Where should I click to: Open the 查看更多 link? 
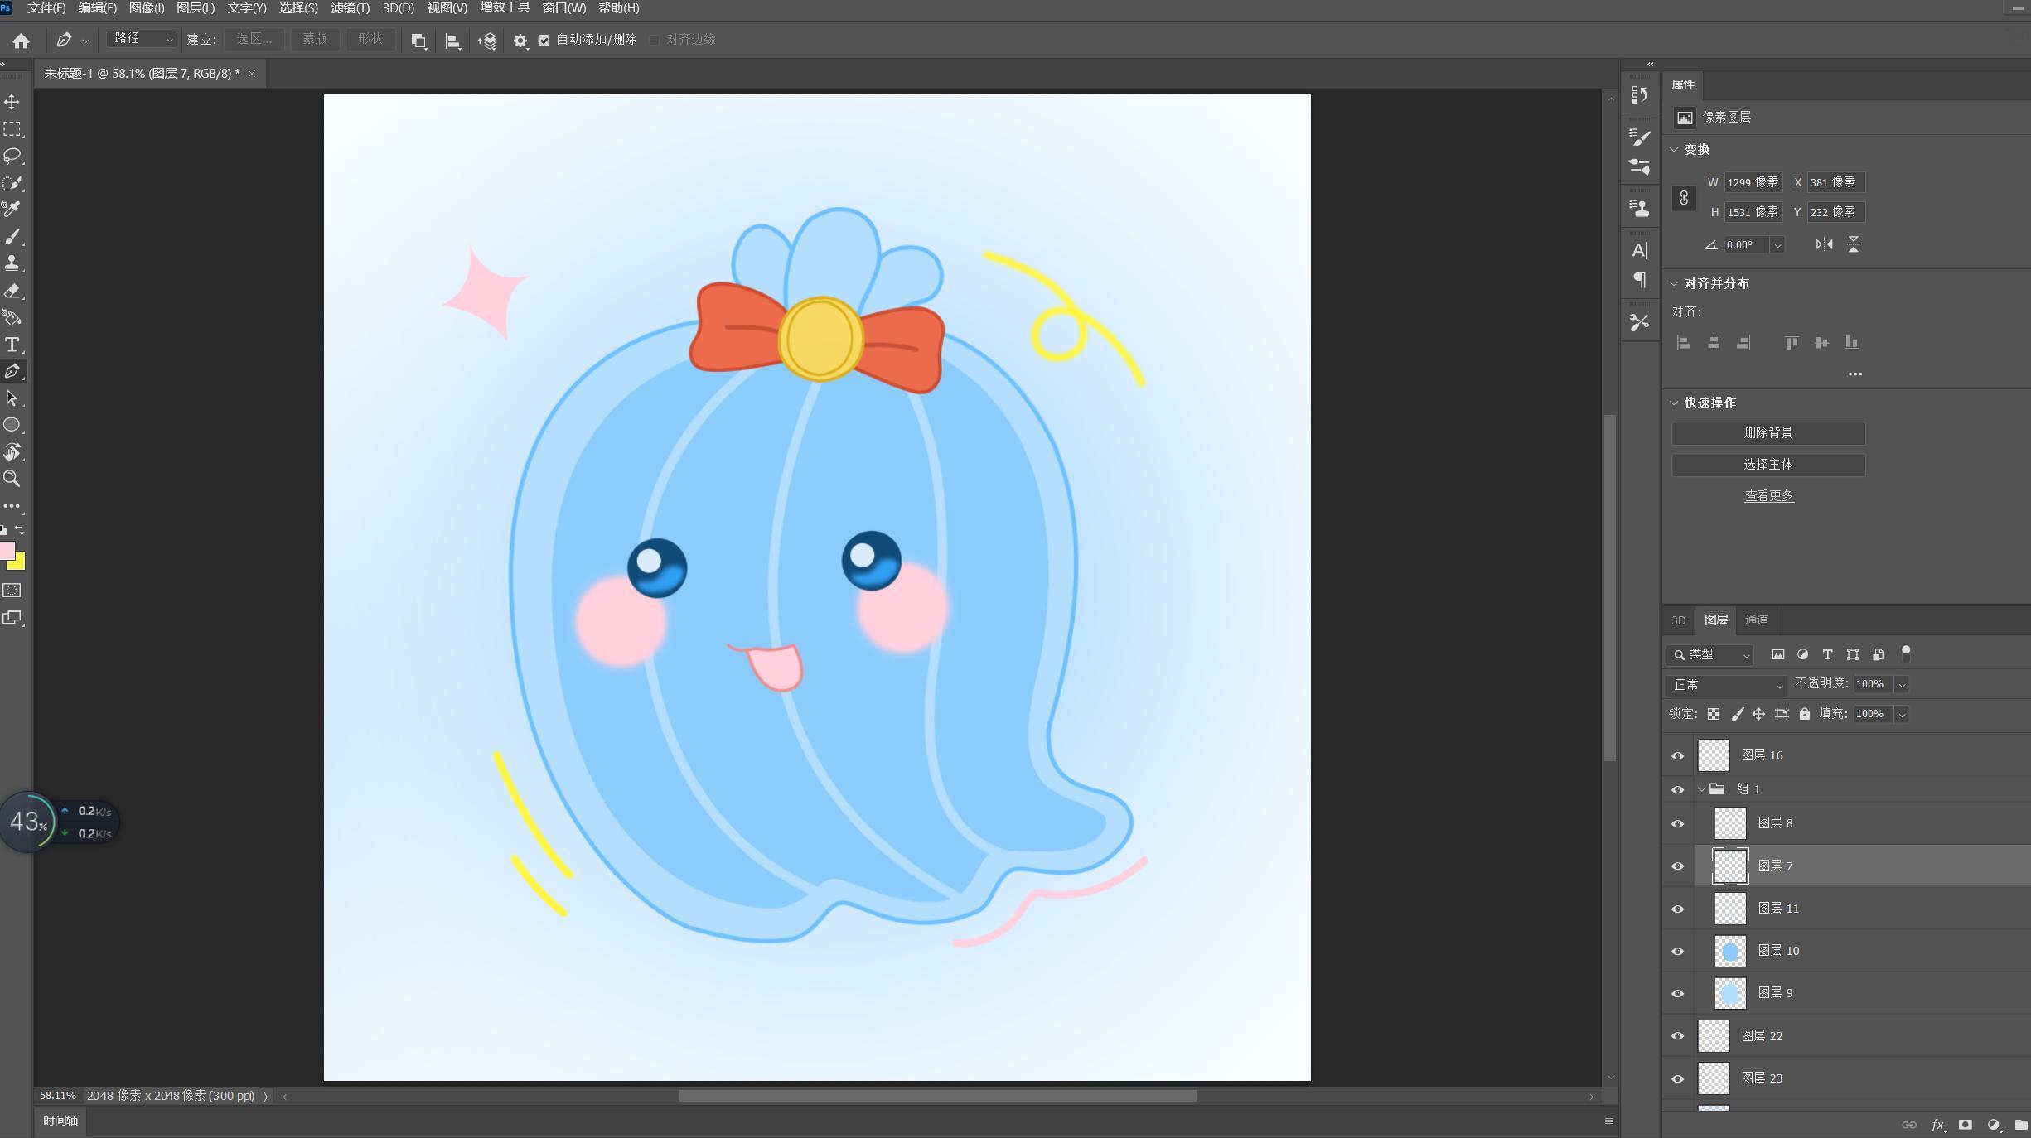1769,496
